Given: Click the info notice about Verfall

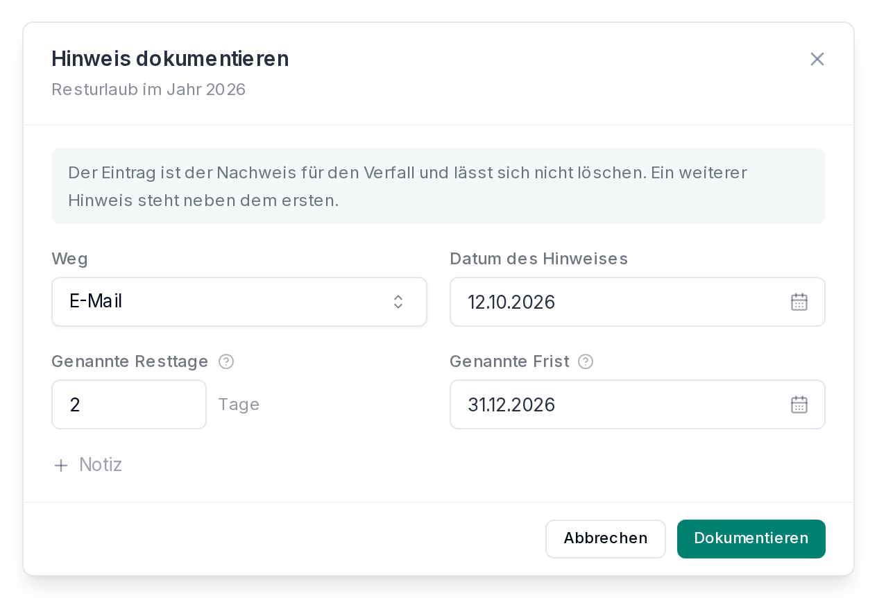Looking at the screenshot, I should point(438,186).
